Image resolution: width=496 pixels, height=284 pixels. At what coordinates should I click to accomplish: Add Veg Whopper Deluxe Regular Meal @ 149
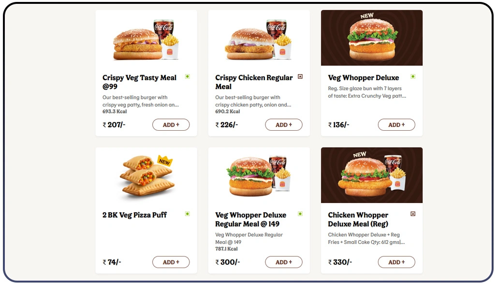coord(284,262)
